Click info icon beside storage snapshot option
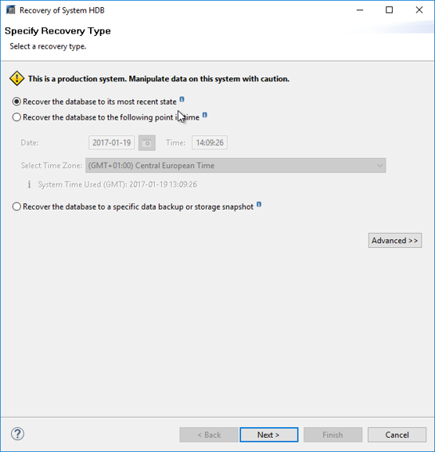The image size is (435, 452). pos(259,204)
